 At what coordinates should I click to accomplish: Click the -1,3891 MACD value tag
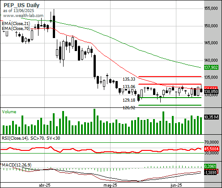coord(210,173)
